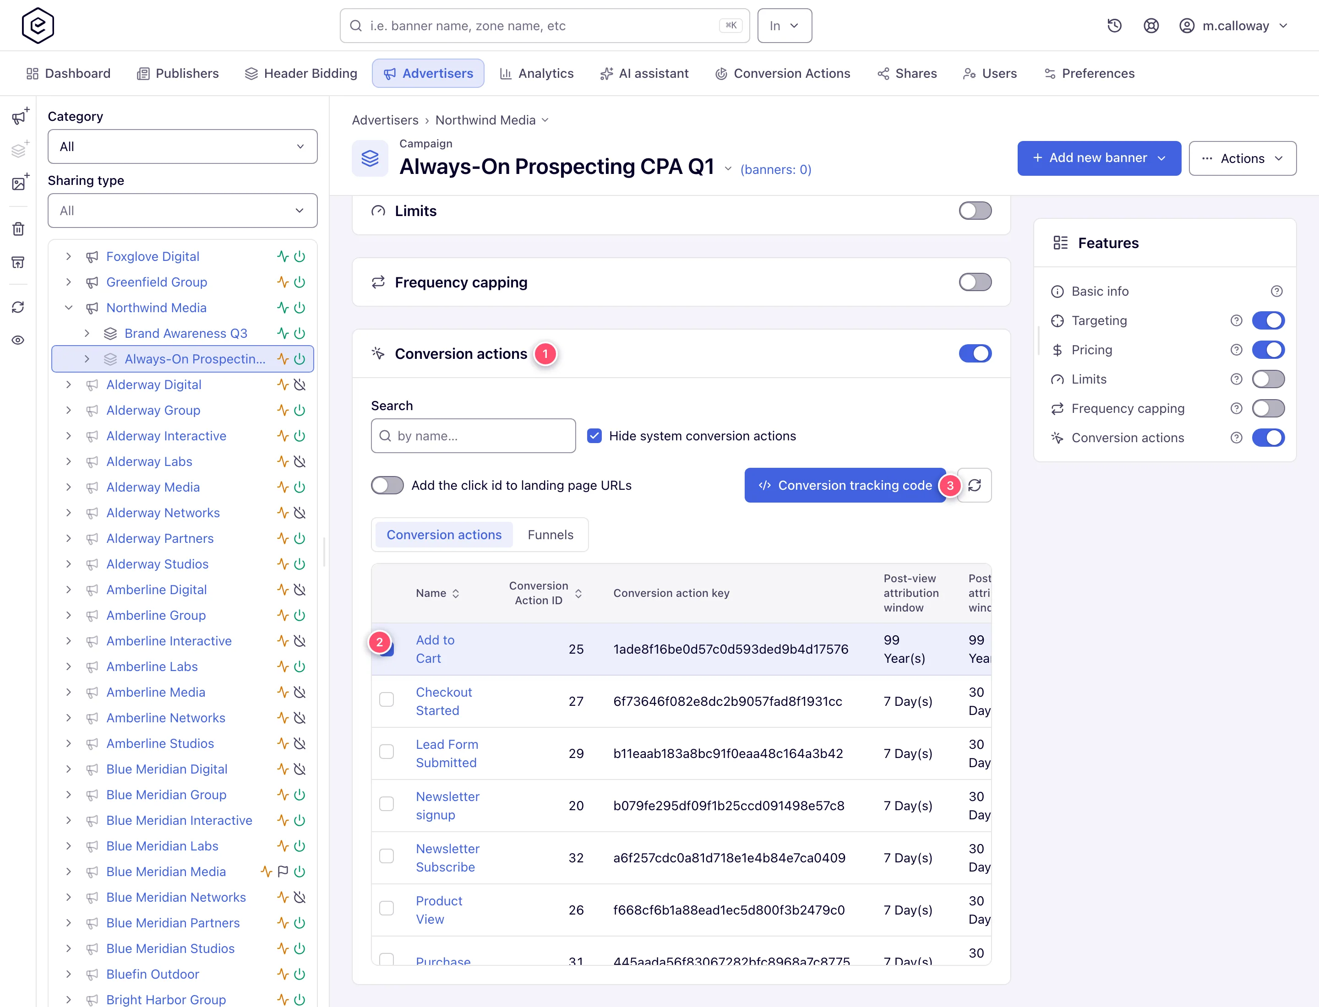This screenshot has width=1319, height=1007.
Task: Uncheck Hide system conversion actions
Action: point(594,436)
